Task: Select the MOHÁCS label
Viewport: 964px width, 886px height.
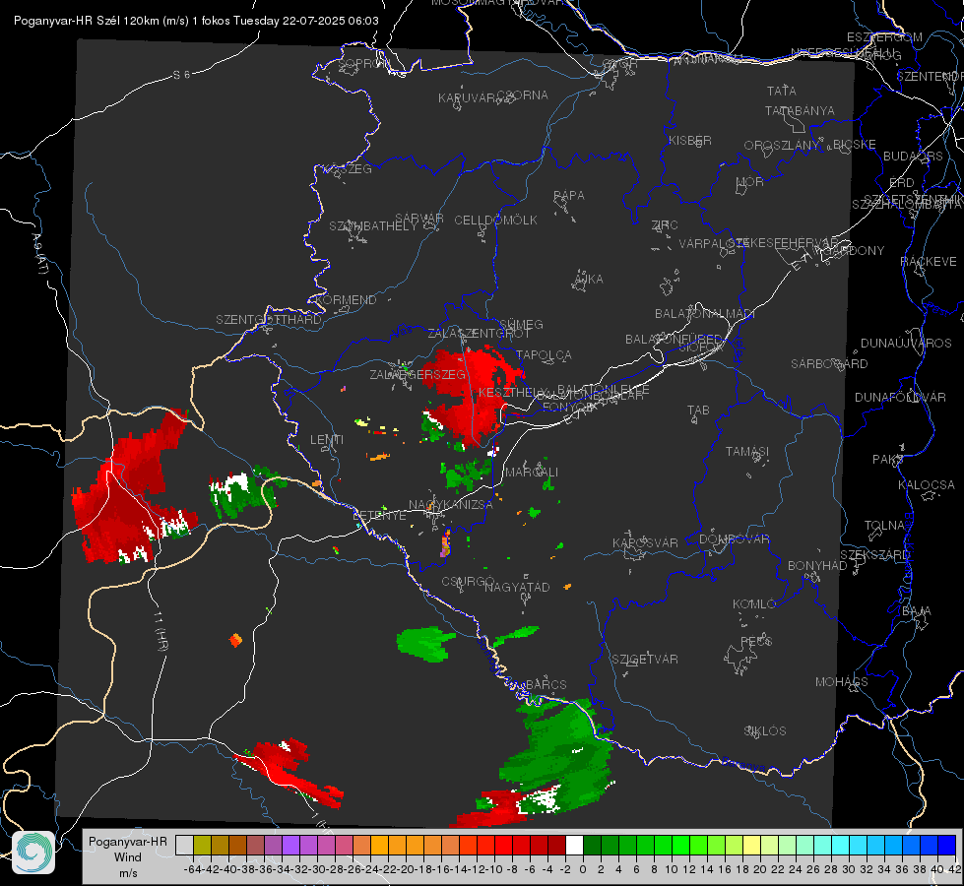Action: 841,682
